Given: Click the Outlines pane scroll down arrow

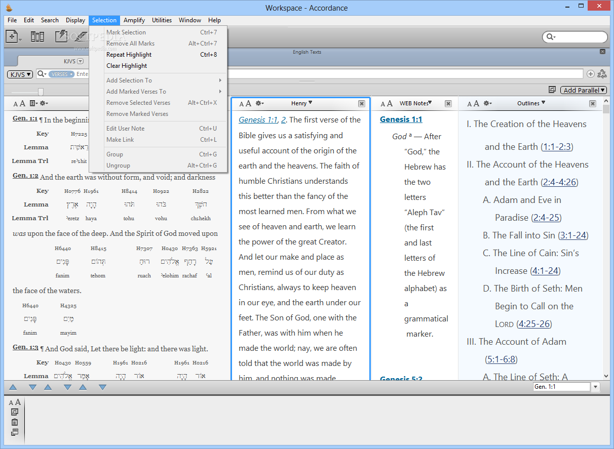Looking at the screenshot, I should 606,376.
